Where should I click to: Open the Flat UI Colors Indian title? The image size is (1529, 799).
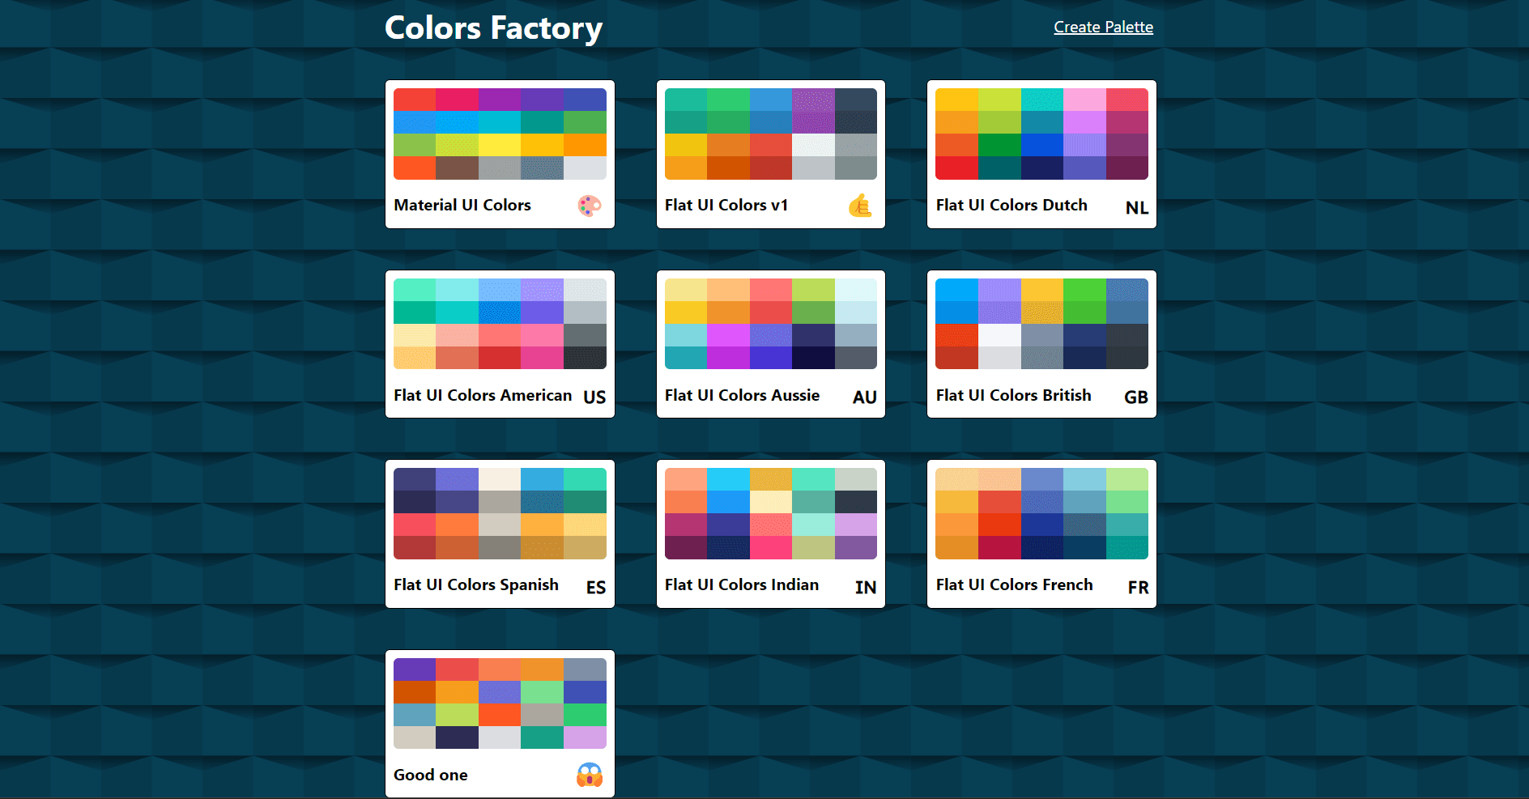[742, 584]
